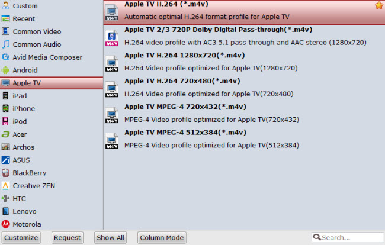385x245 pixels.
Task: Click the Customize button
Action: (x=21, y=238)
